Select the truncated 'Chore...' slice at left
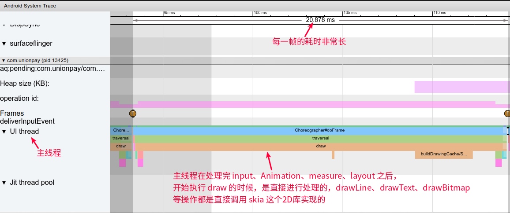Screen dimensions: 510x213 [121, 131]
